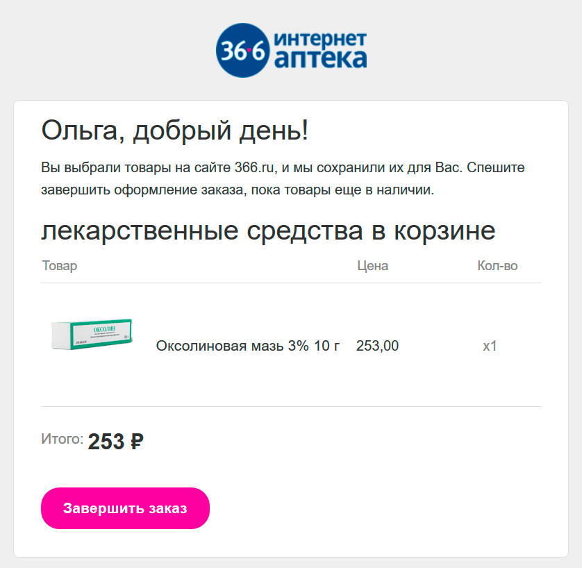Select the greeting 'Ольга, добрый день!'

(x=174, y=128)
